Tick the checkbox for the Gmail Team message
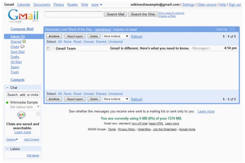 pos(48,49)
